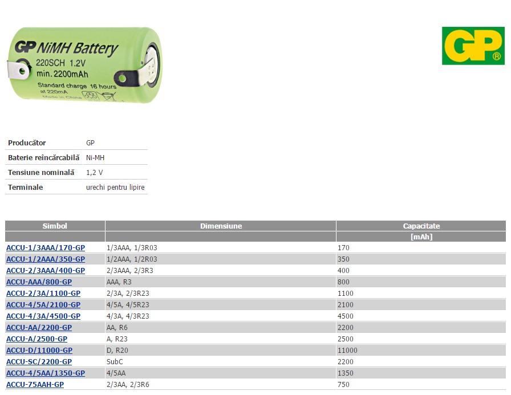Select the '1/2AAA, 1/2R03' dimension cell
The width and height of the screenshot is (511, 395).
(221, 259)
